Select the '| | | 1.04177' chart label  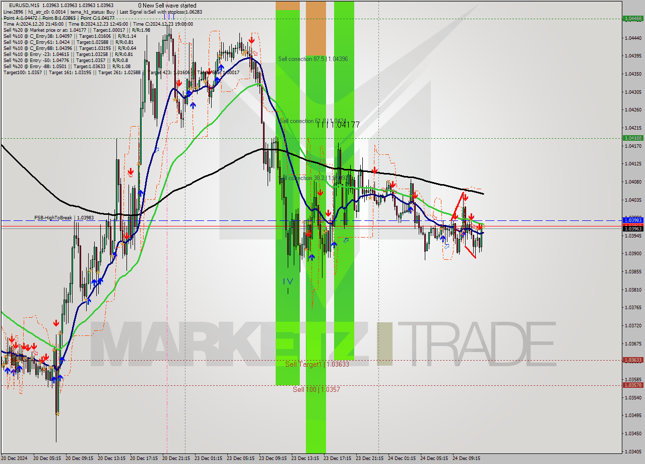[x=338, y=125]
